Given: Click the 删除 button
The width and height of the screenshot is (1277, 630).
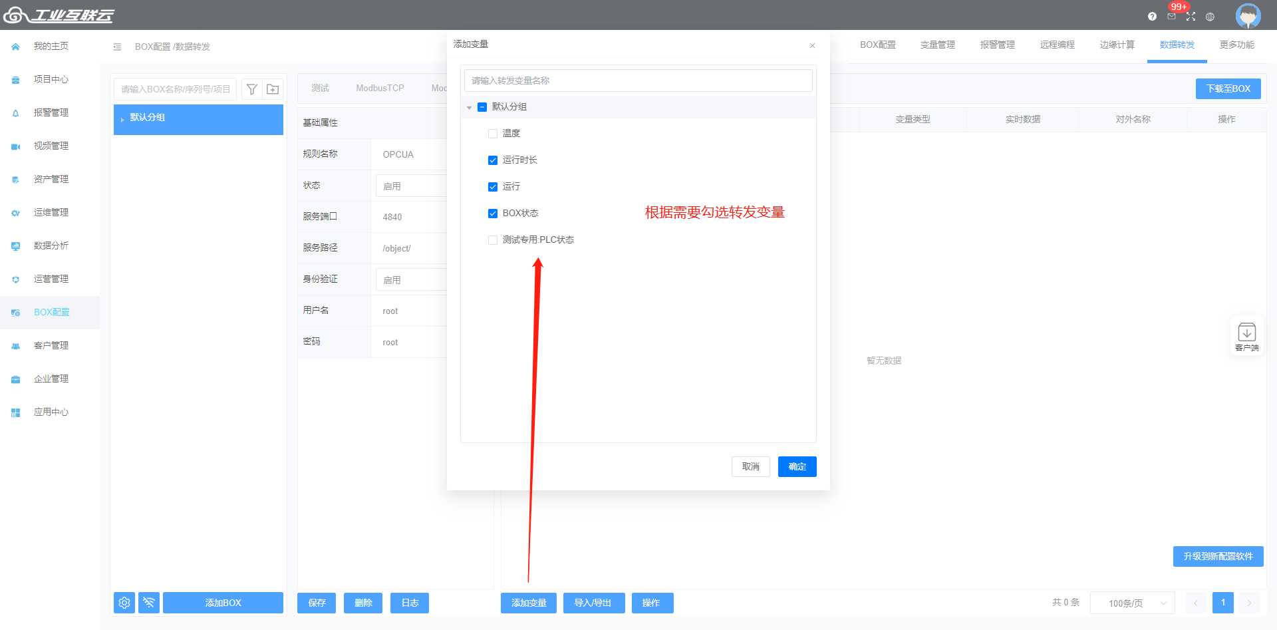Looking at the screenshot, I should [363, 603].
